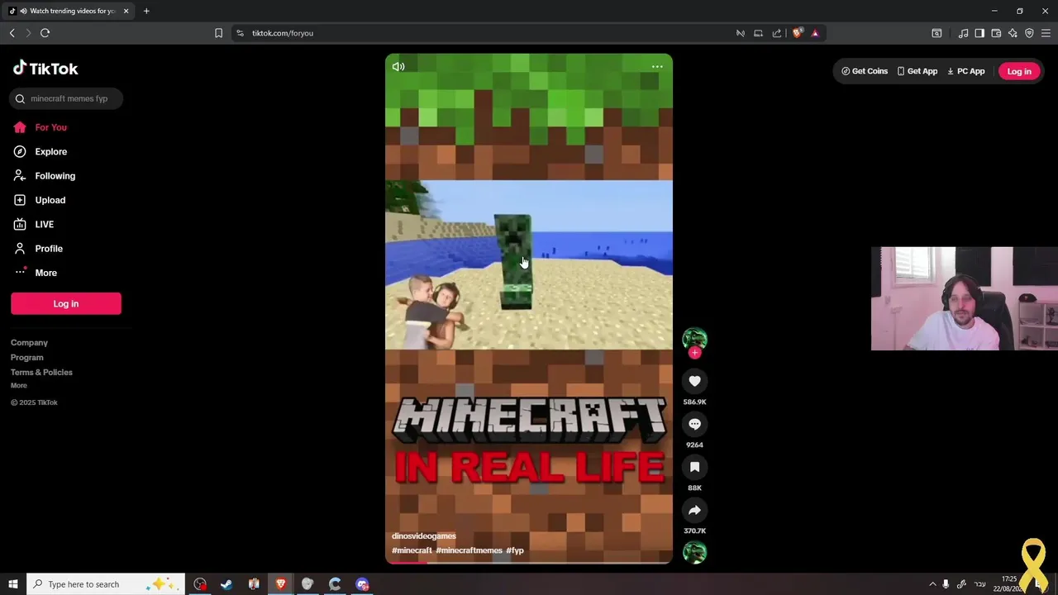Open the Explore page
The height and width of the screenshot is (595, 1058).
(x=50, y=151)
